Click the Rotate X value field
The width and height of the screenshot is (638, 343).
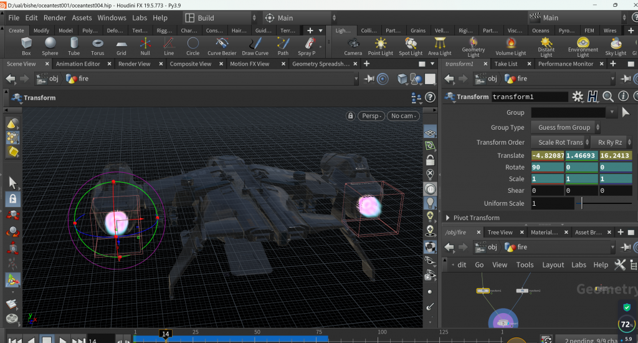tap(547, 167)
